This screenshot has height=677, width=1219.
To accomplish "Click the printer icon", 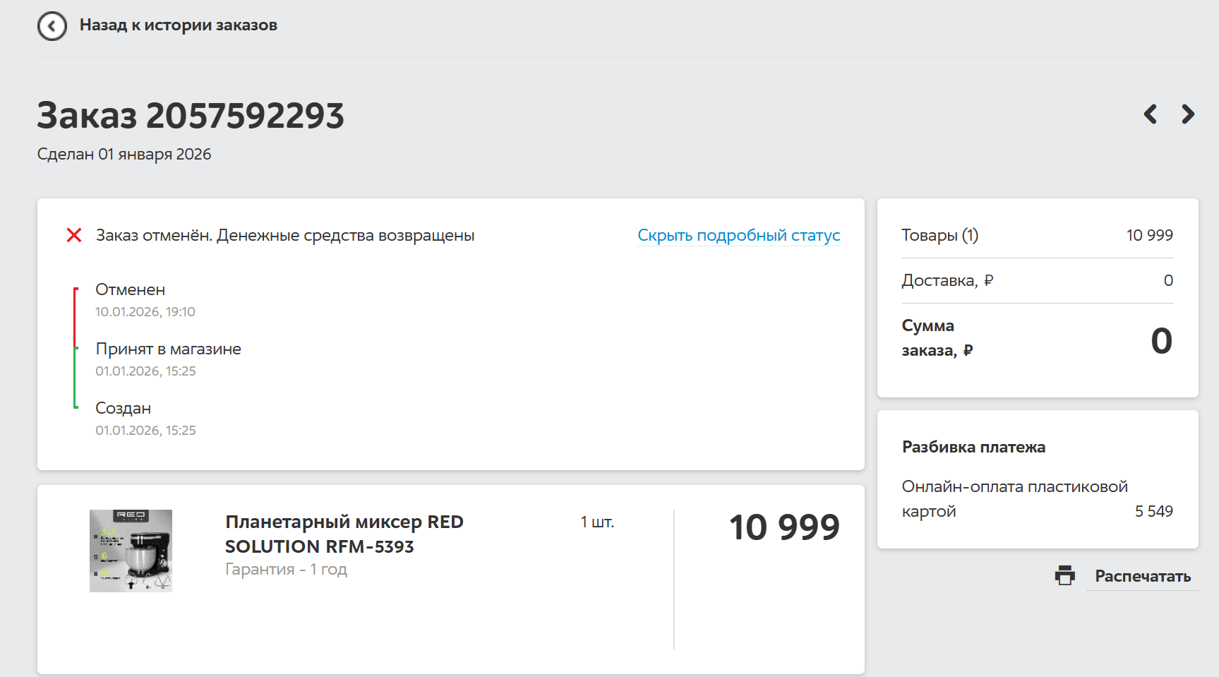I will click(x=1064, y=576).
